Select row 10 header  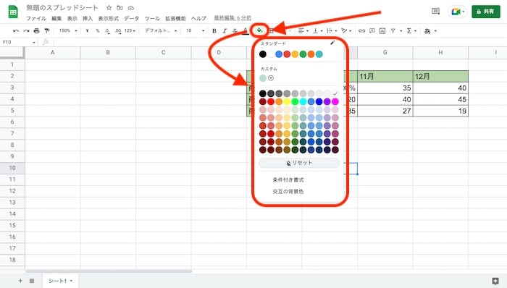point(12,168)
